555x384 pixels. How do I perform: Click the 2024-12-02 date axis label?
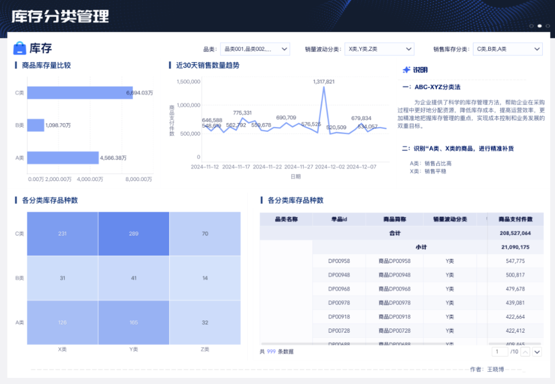coord(329,167)
